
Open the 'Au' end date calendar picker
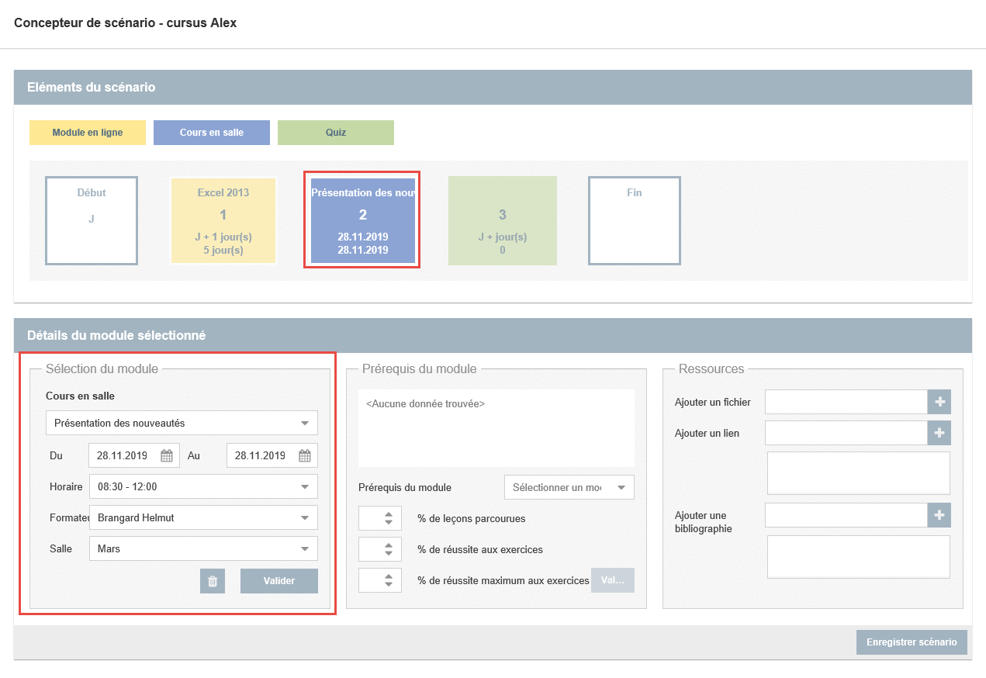point(305,456)
